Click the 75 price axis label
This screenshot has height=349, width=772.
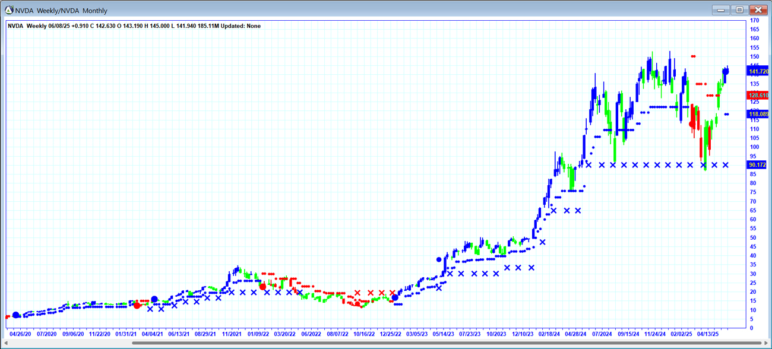(x=754, y=192)
